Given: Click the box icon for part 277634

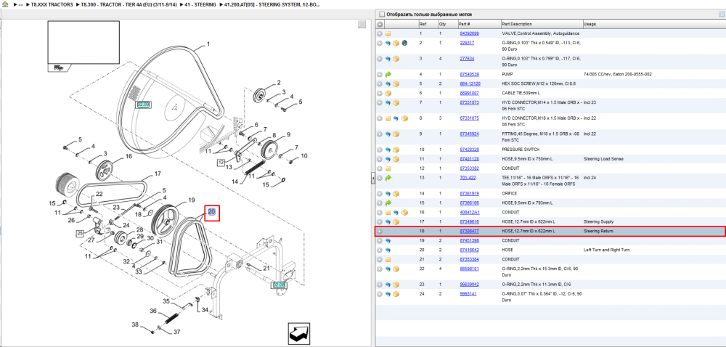Looking at the screenshot, I should click(396, 59).
